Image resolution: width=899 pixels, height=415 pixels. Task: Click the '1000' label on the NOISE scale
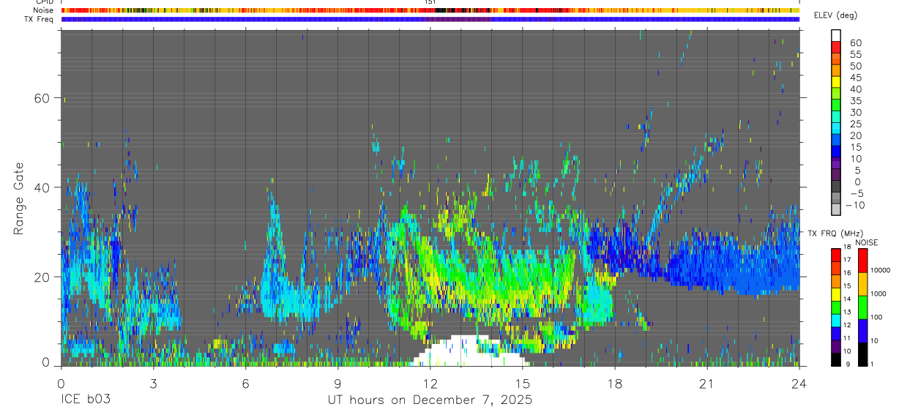[x=878, y=294]
